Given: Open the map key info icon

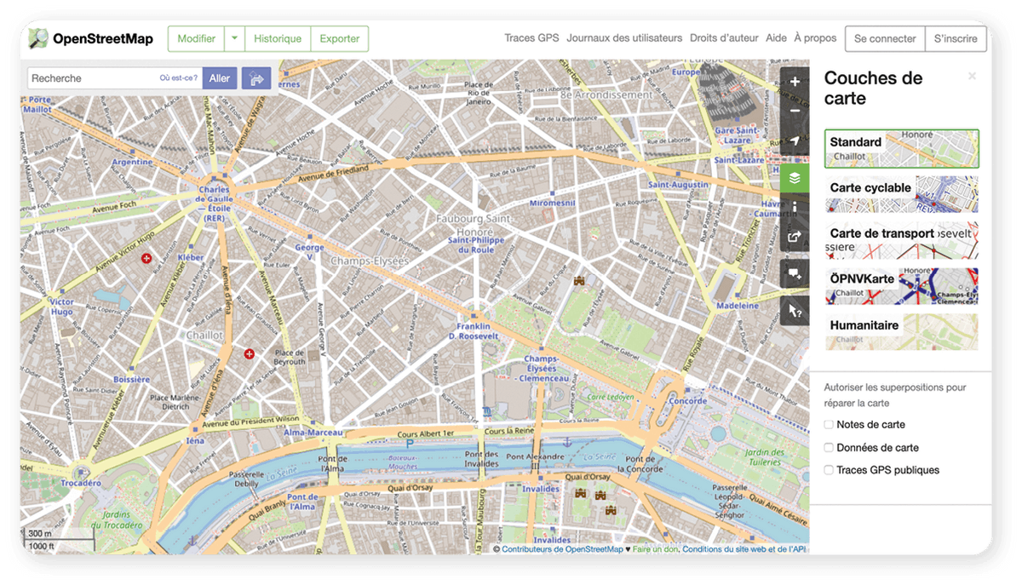Looking at the screenshot, I should click(x=795, y=207).
